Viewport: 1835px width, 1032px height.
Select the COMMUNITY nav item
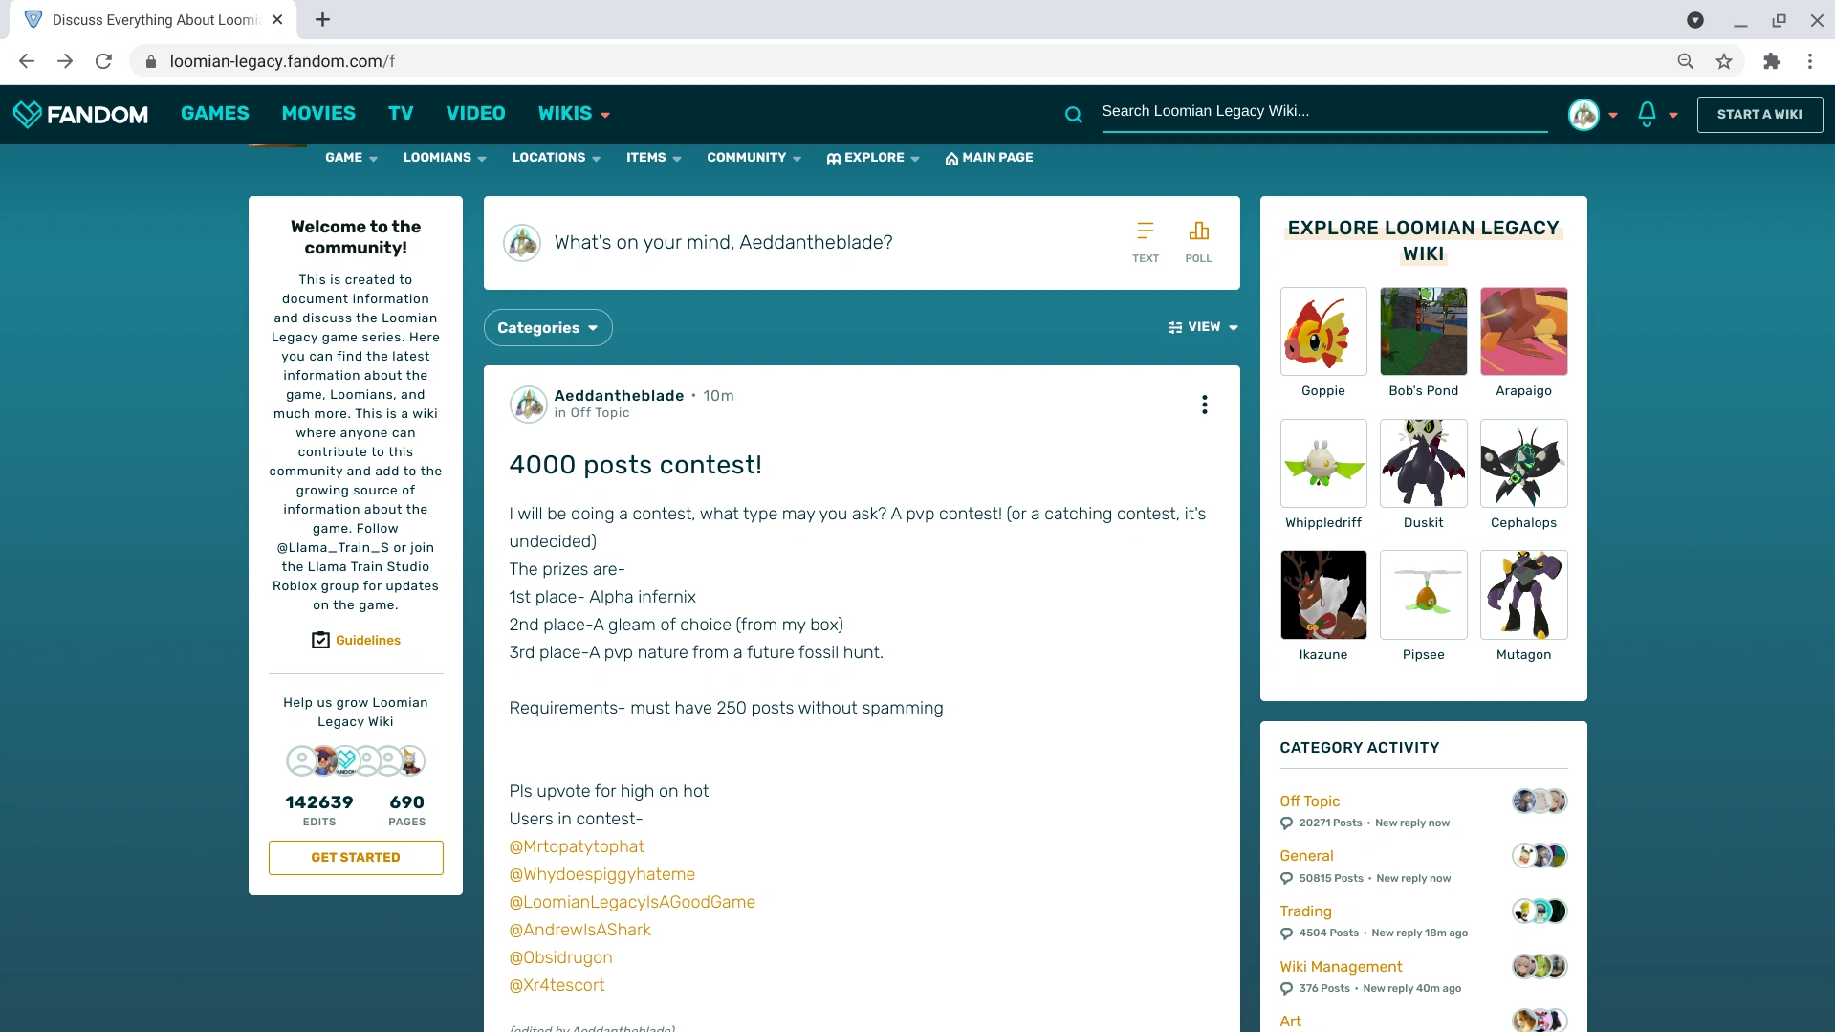[753, 158]
